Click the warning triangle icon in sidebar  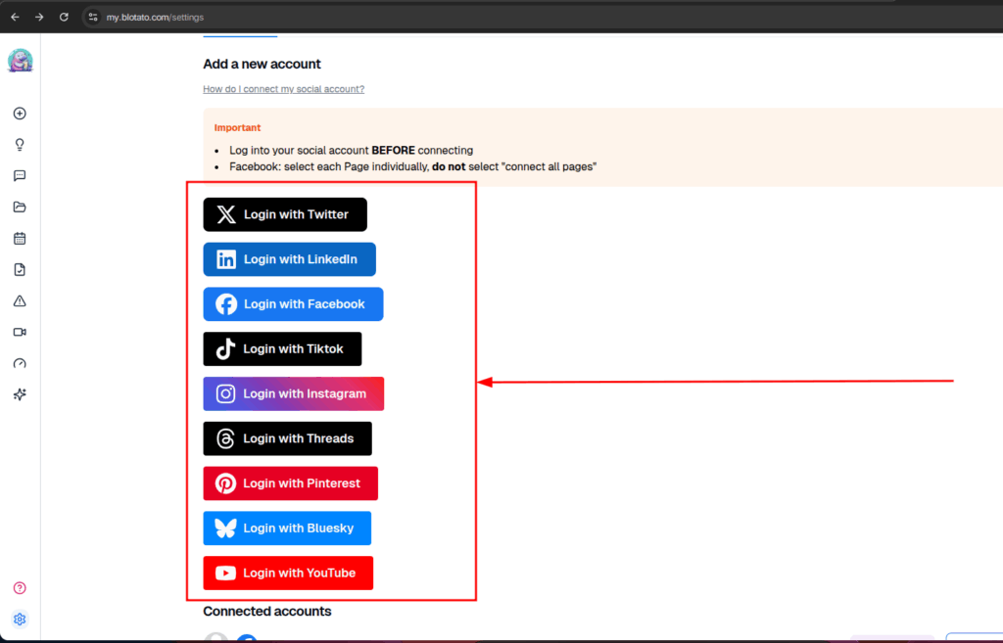20,301
